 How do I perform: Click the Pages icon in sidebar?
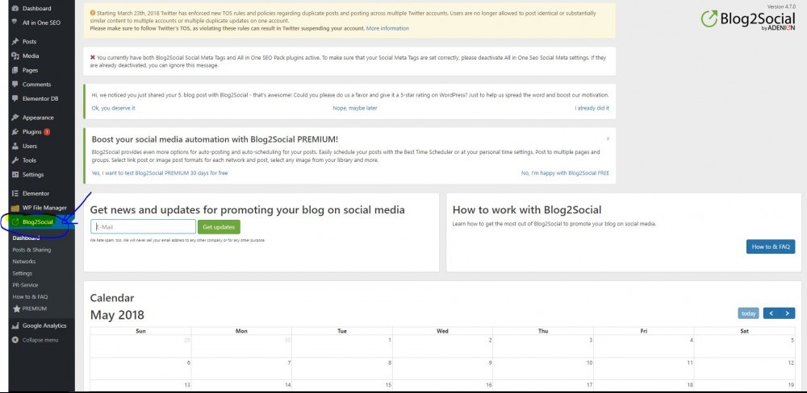tap(15, 70)
